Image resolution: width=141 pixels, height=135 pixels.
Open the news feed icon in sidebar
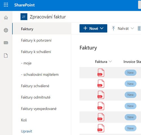(6, 43)
